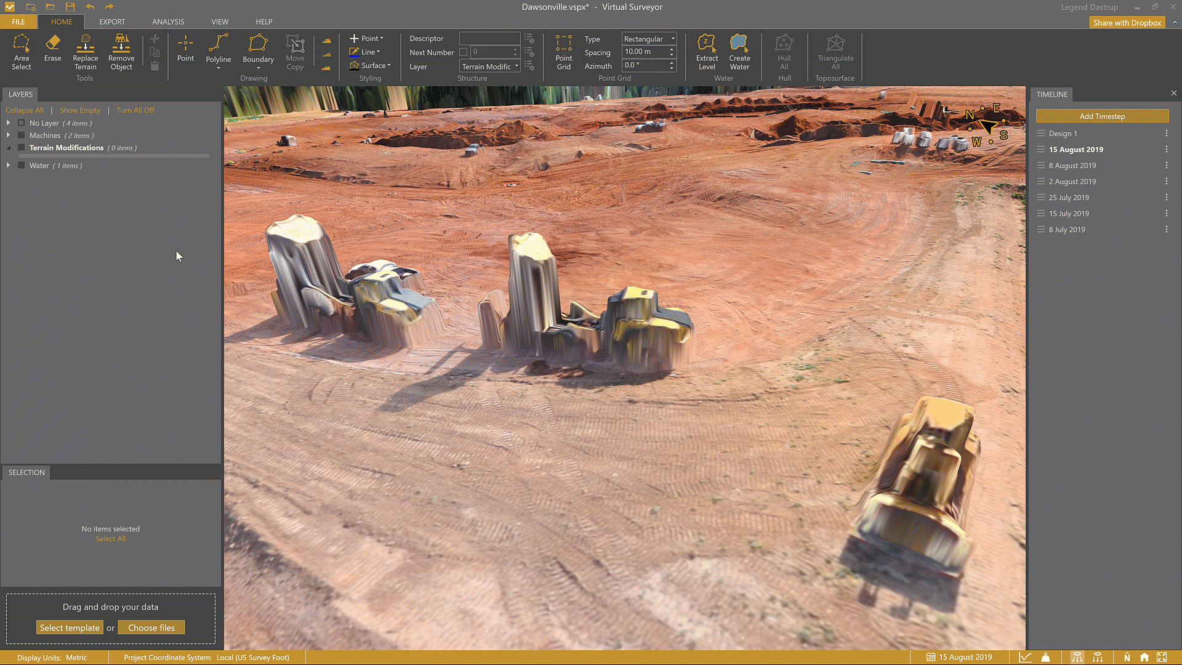The height and width of the screenshot is (665, 1182).
Task: Click the Extract Level water tool
Action: [707, 52]
